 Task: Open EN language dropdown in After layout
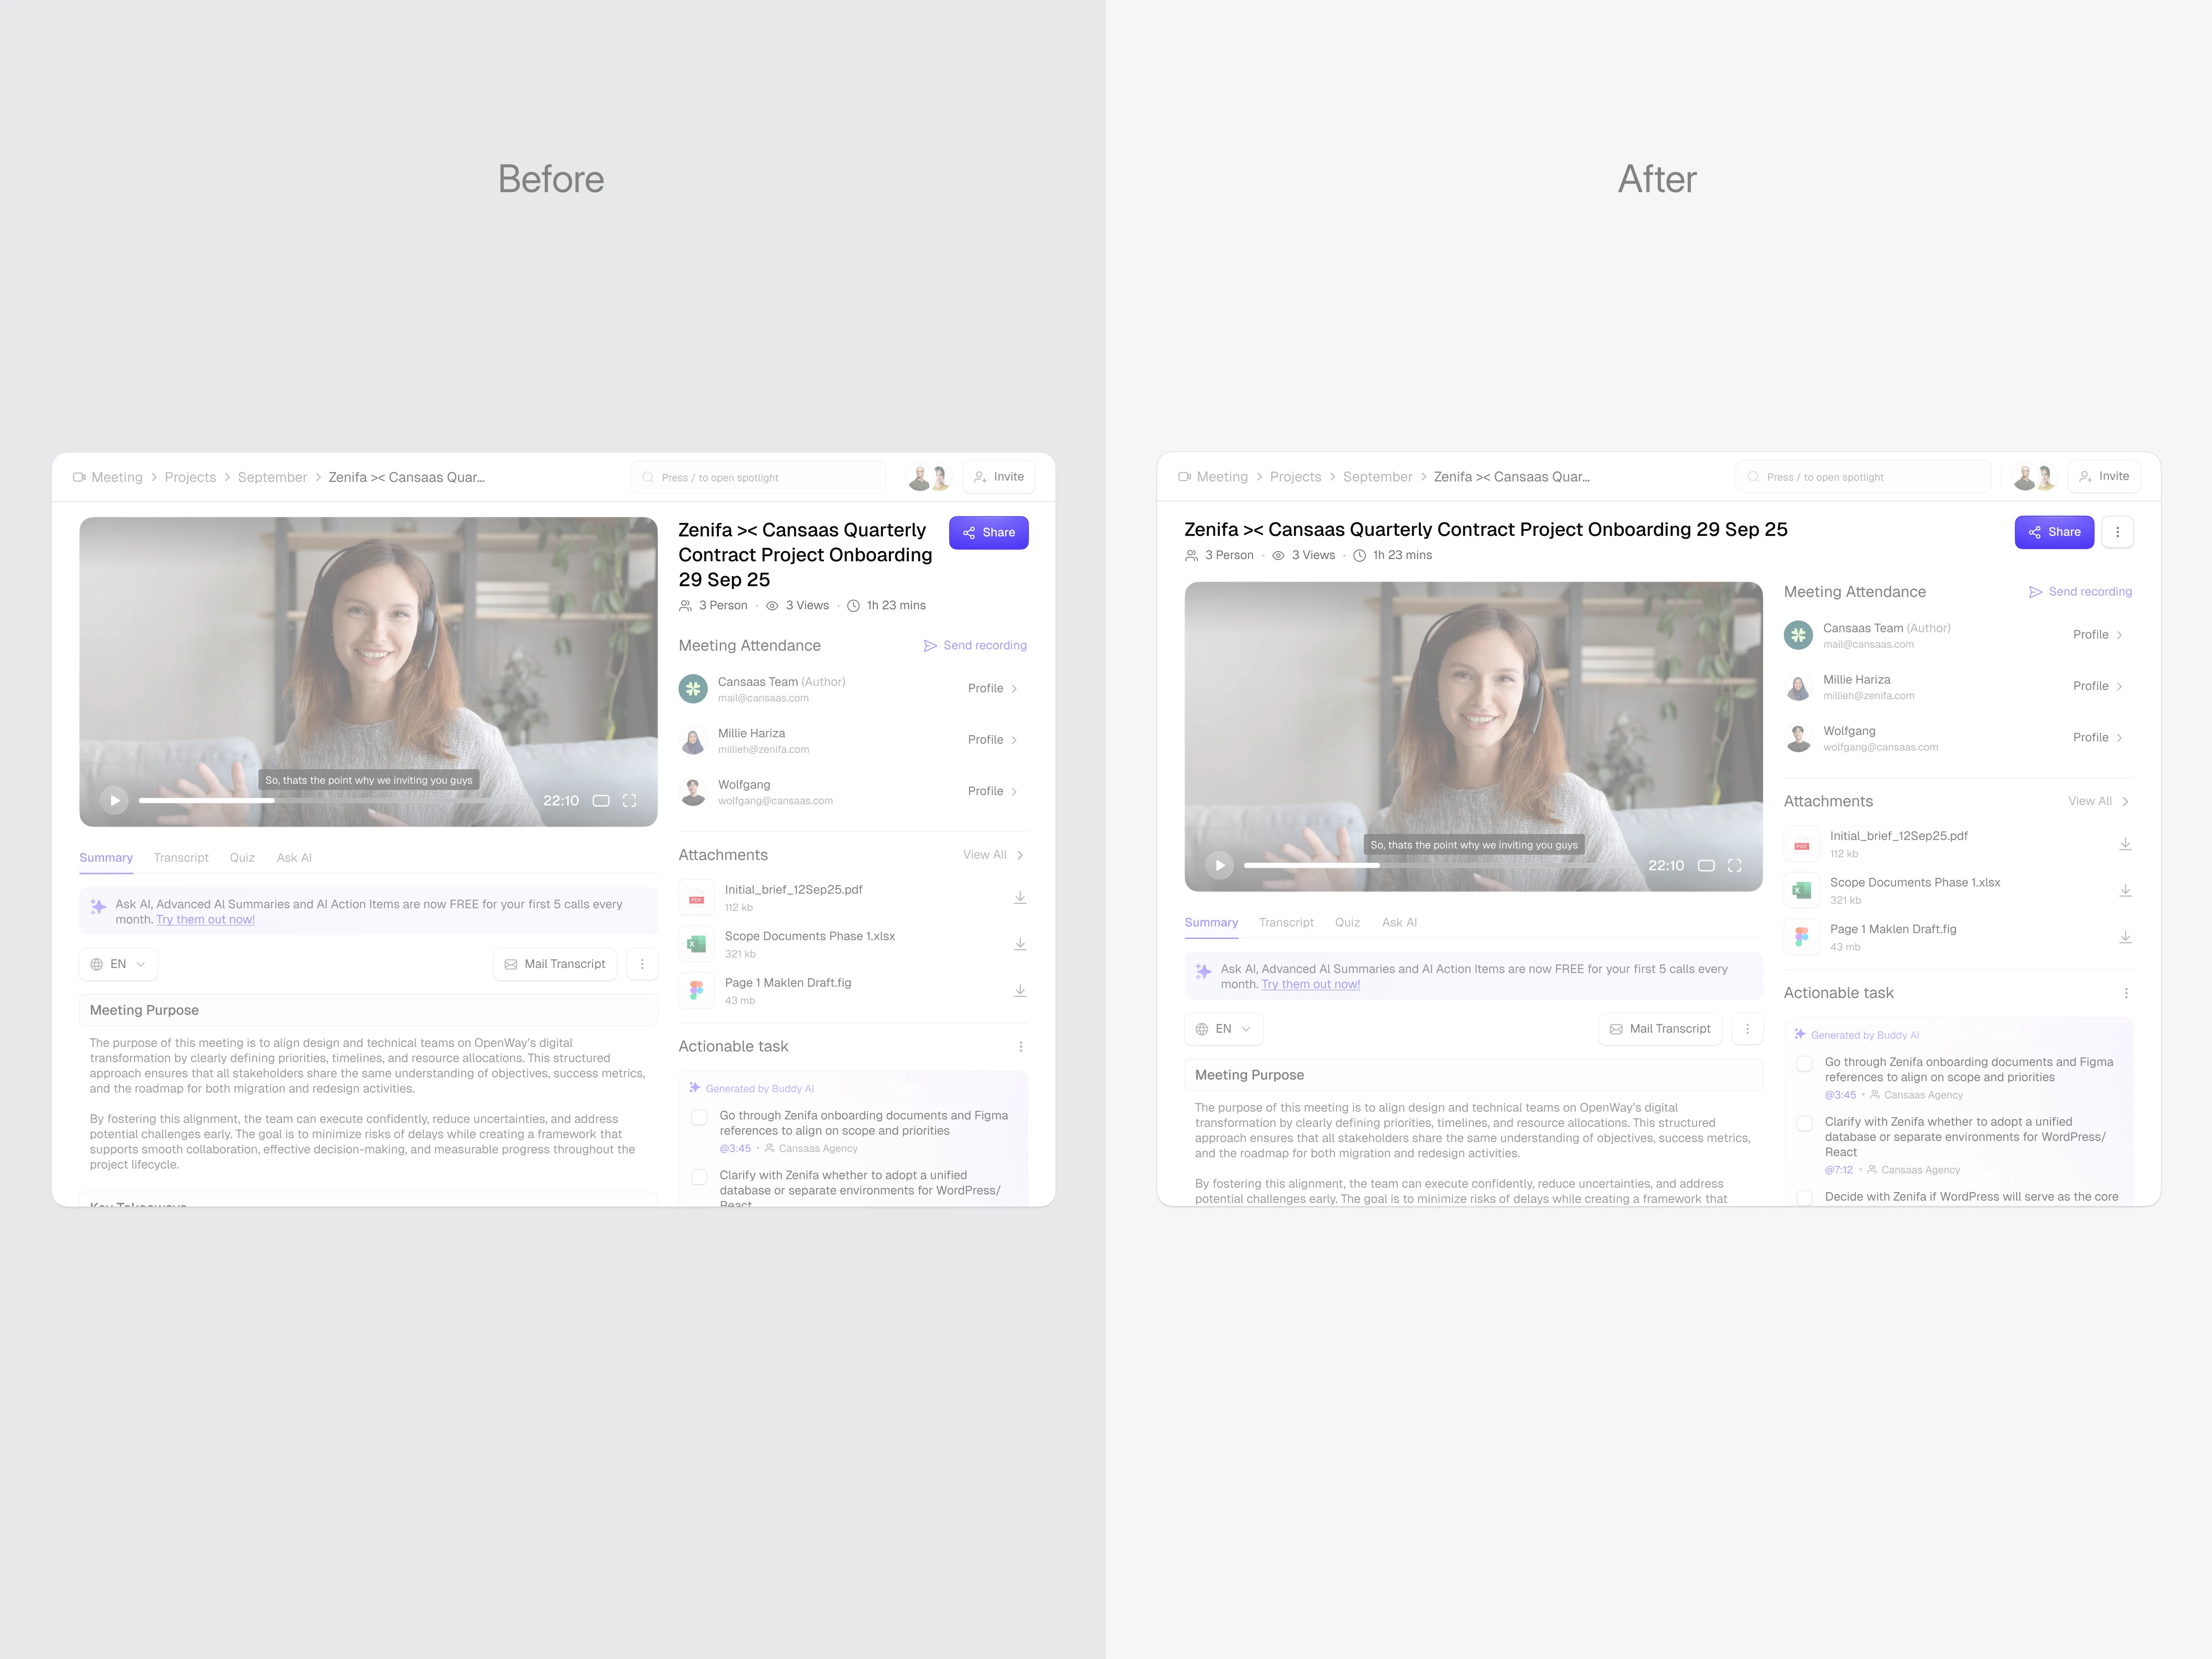[x=1223, y=1029]
